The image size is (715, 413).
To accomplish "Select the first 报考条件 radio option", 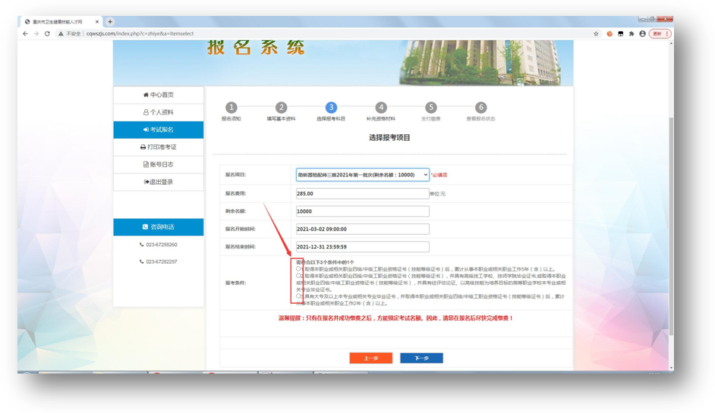I will click(298, 269).
